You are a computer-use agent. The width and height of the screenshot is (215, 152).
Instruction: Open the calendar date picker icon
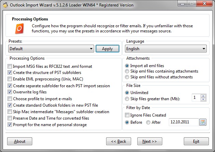(203, 122)
